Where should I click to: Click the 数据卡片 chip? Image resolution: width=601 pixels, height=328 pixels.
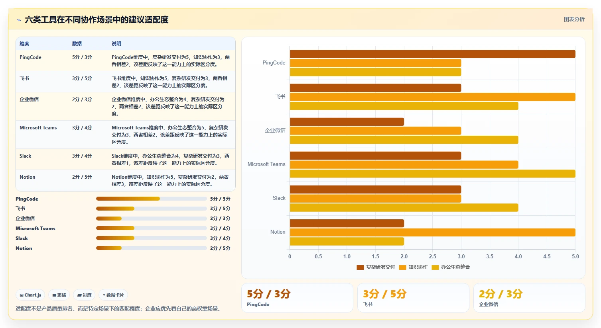113,295
